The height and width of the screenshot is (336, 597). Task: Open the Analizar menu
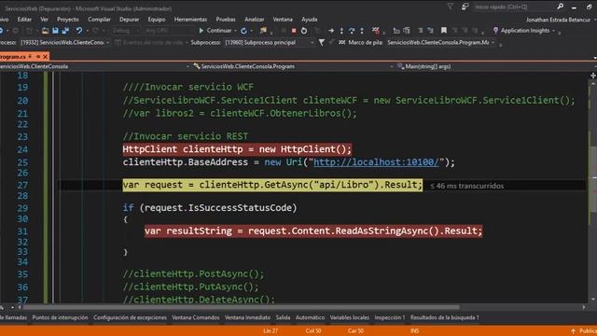255,19
